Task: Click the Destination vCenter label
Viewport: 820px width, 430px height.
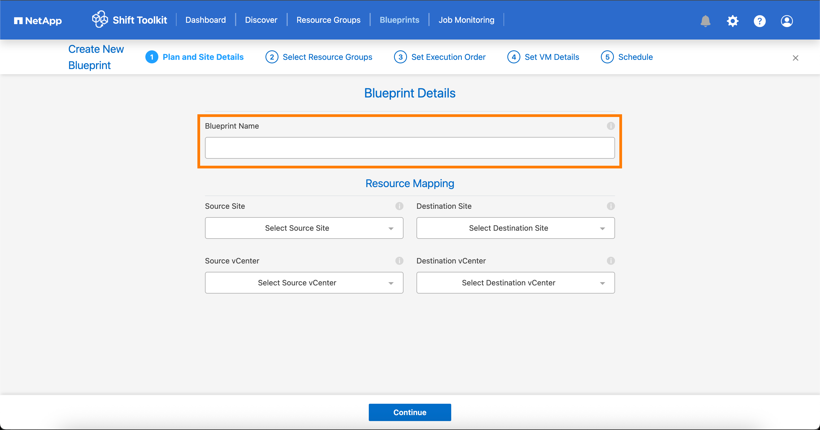Action: (451, 260)
